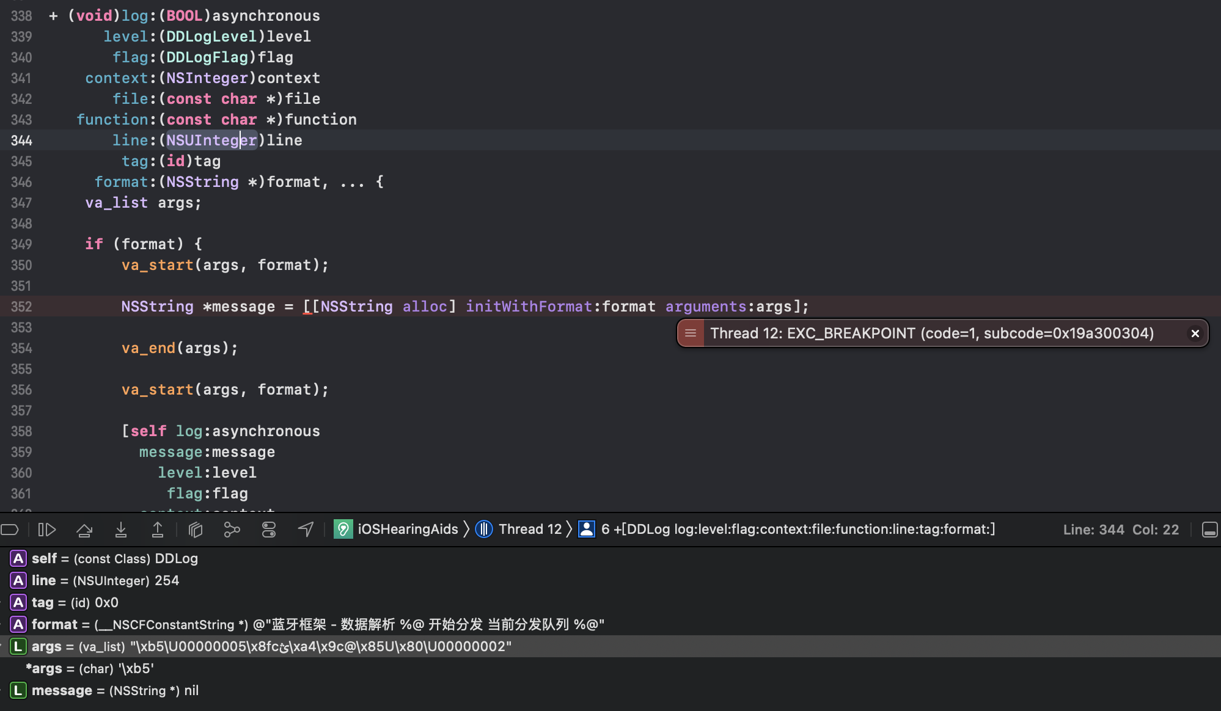Click the iOSHearingAids app icon in the jump bar
Image resolution: width=1221 pixels, height=711 pixels.
tap(343, 529)
